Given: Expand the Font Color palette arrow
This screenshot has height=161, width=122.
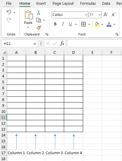Looking at the screenshot, I should click(x=114, y=24).
